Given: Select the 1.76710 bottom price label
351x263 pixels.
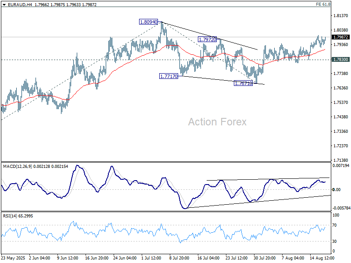Looking at the screenshot, I should [x=244, y=83].
